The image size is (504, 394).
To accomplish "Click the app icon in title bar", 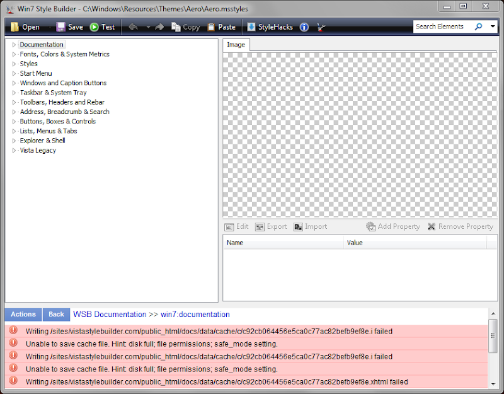I will point(10,9).
